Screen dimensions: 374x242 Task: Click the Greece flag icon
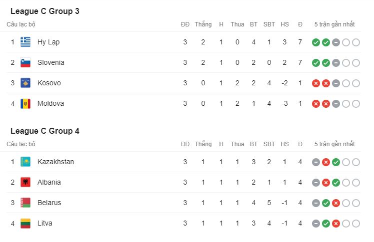click(x=25, y=42)
